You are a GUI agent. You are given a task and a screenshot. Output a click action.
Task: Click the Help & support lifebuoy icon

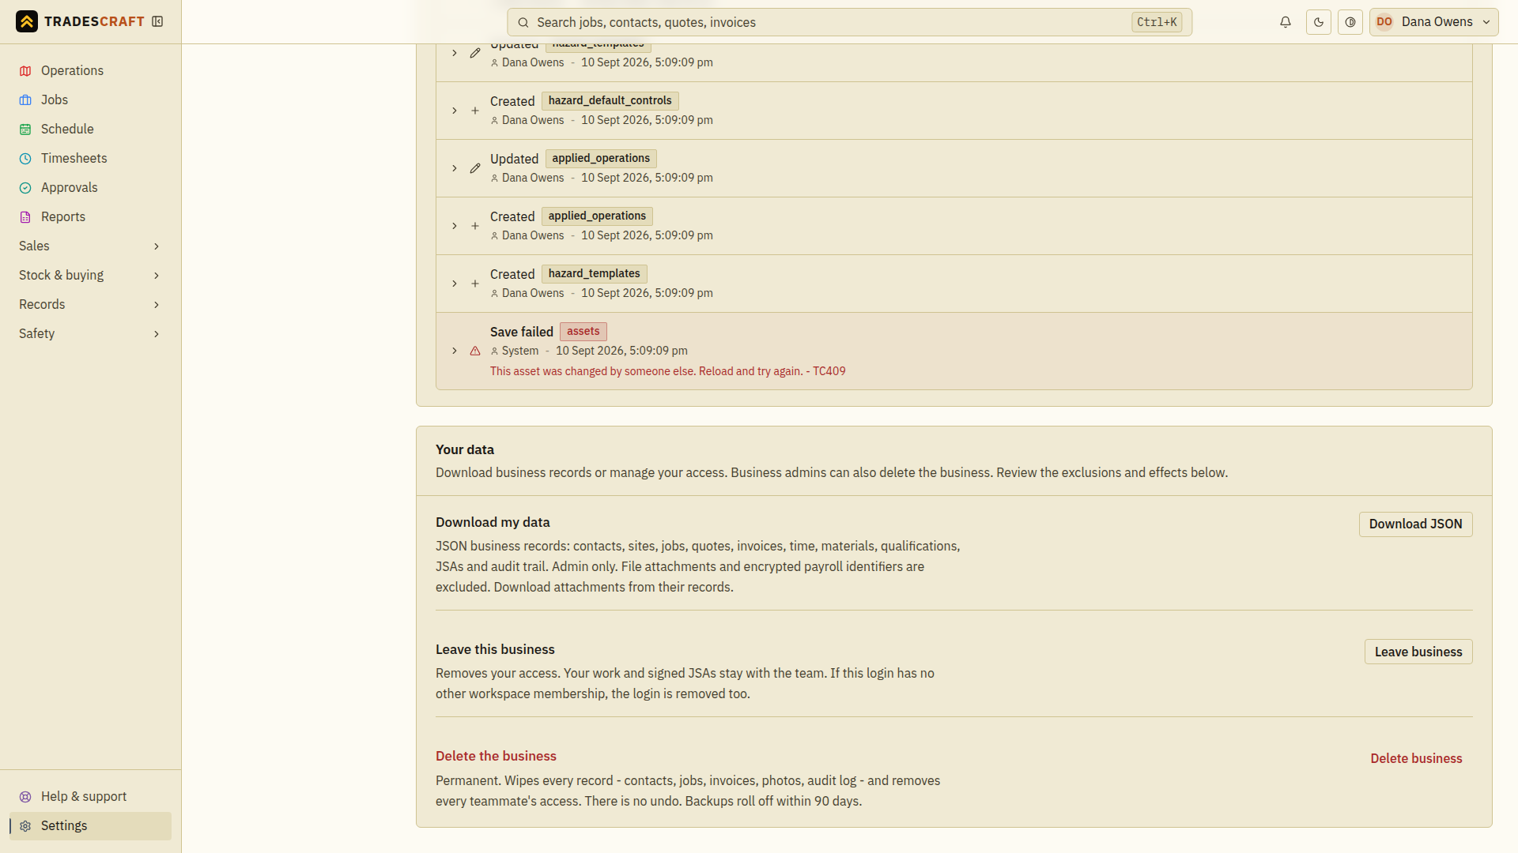[x=25, y=797]
